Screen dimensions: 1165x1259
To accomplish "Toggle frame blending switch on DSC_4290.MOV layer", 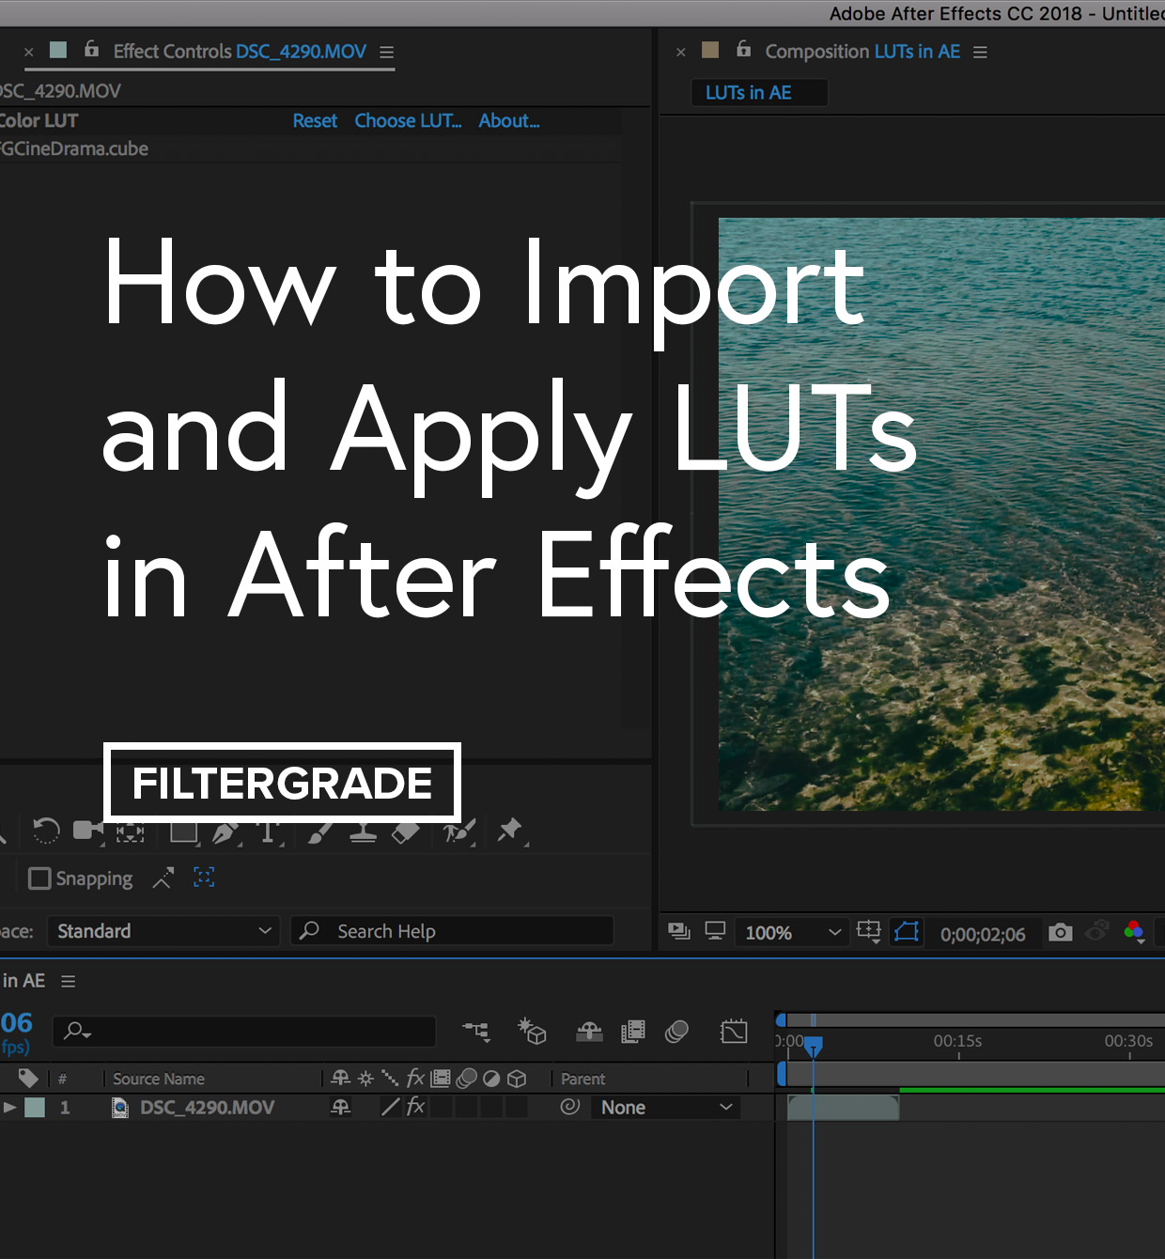I will [442, 1108].
